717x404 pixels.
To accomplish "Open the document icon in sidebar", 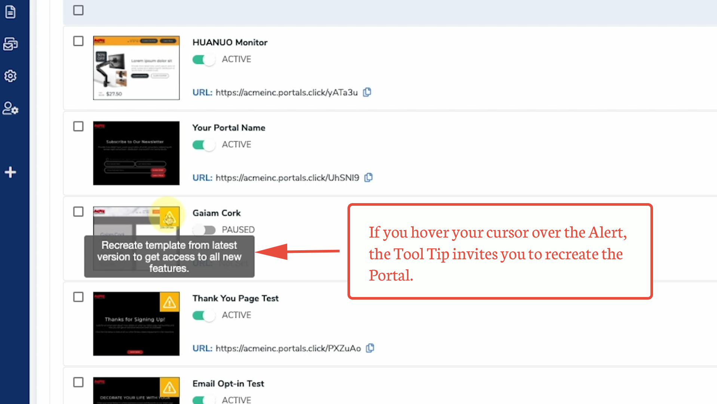I will [x=10, y=12].
